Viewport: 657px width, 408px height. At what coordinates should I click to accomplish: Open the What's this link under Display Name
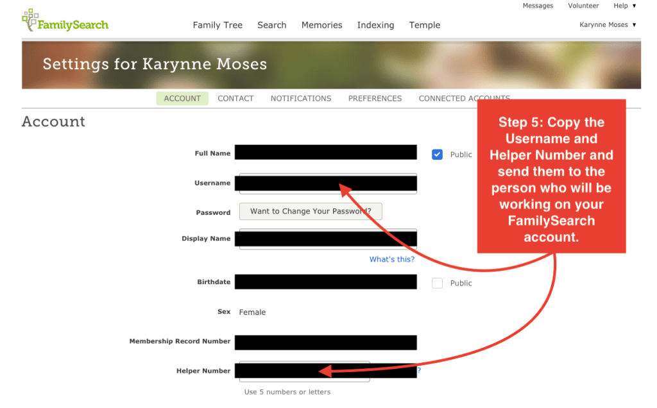392,259
